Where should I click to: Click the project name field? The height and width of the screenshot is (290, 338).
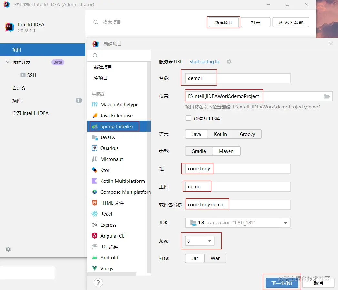click(238, 78)
